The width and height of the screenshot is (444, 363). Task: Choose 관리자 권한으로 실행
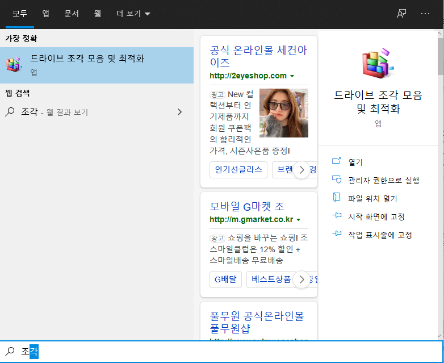[384, 180]
